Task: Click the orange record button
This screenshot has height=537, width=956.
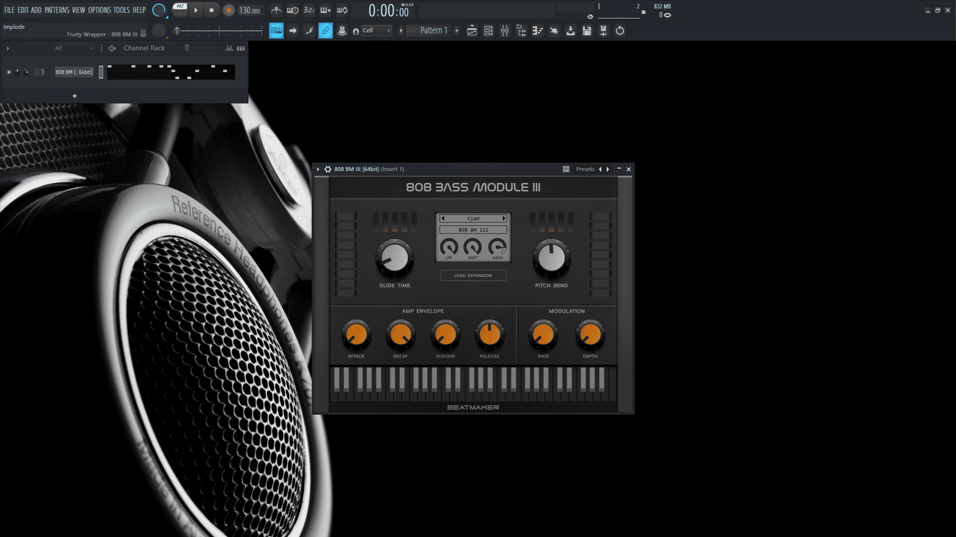Action: (229, 10)
